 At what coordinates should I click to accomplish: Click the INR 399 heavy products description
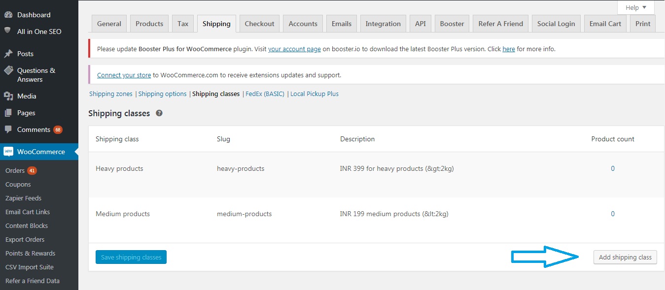click(x=397, y=168)
